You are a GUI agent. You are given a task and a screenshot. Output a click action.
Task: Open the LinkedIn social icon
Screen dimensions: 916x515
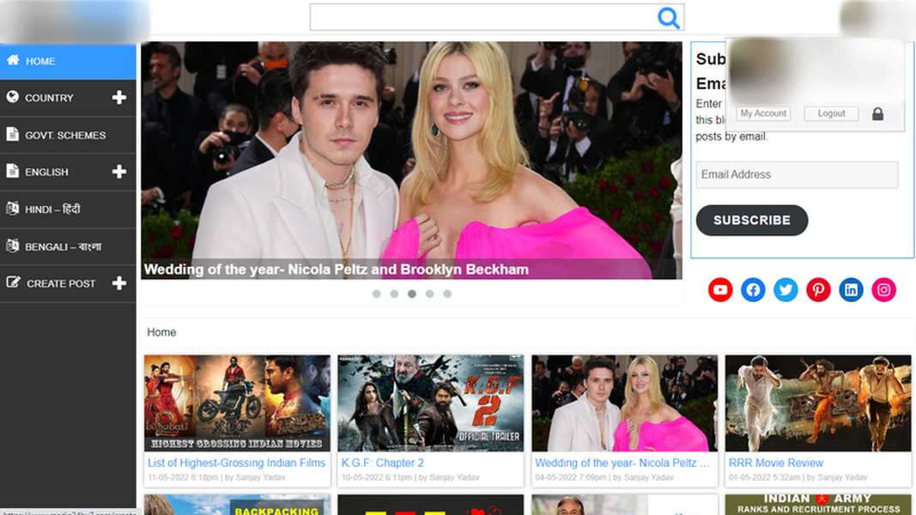[x=851, y=289]
